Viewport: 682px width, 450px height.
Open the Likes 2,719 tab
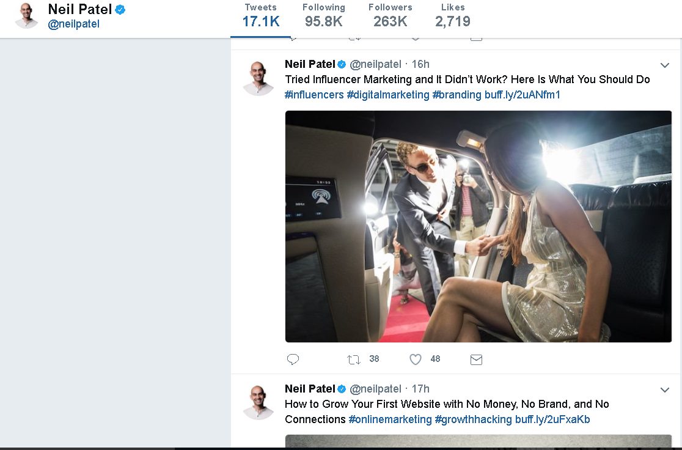[x=453, y=16]
